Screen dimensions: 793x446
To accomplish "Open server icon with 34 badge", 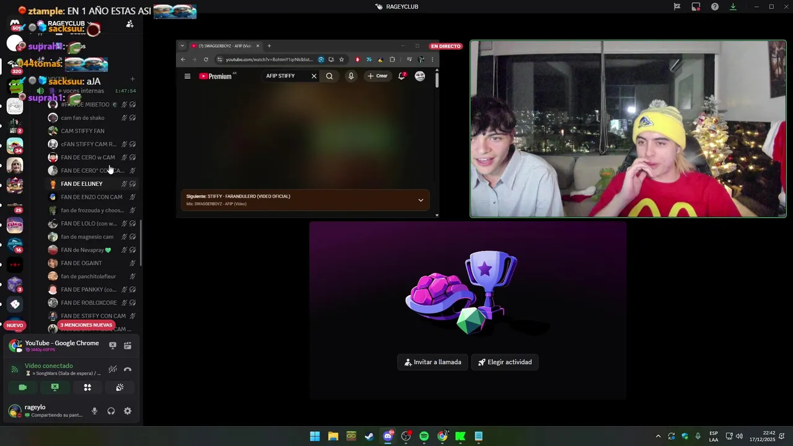I will [x=15, y=146].
